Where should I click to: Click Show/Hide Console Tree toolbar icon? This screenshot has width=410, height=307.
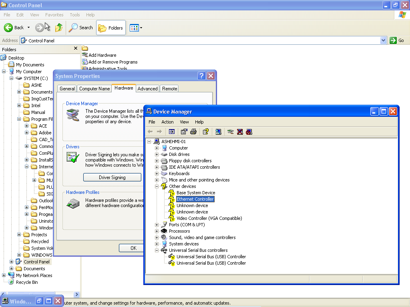(x=172, y=132)
